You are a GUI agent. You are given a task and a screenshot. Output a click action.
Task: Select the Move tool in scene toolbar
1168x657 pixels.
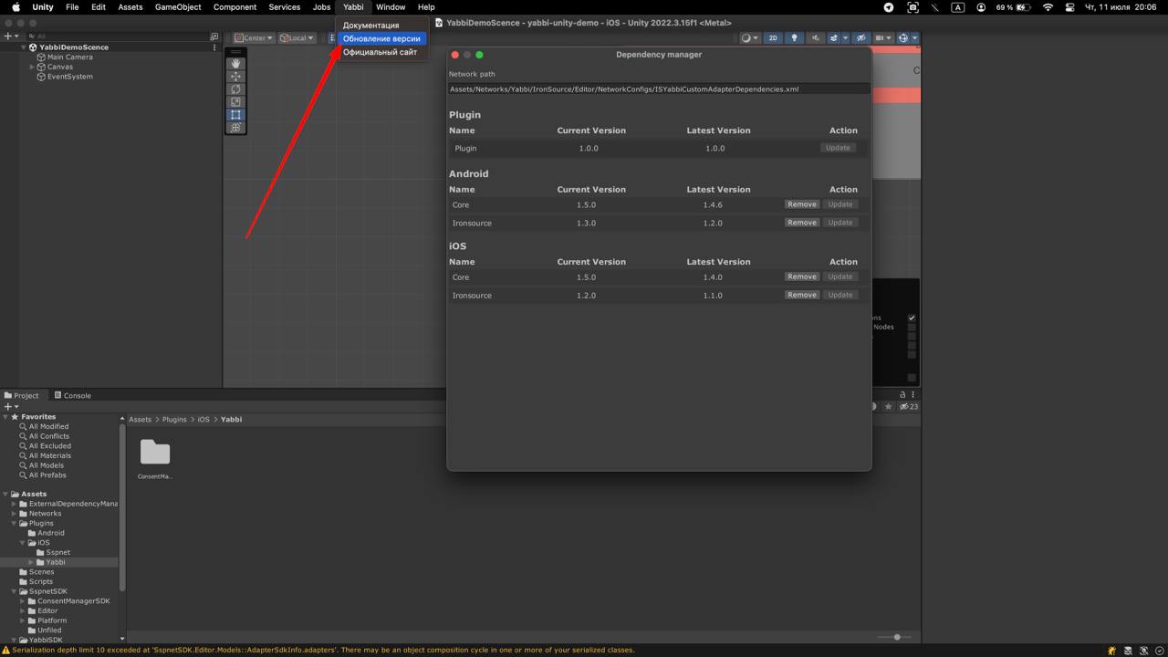click(x=235, y=77)
